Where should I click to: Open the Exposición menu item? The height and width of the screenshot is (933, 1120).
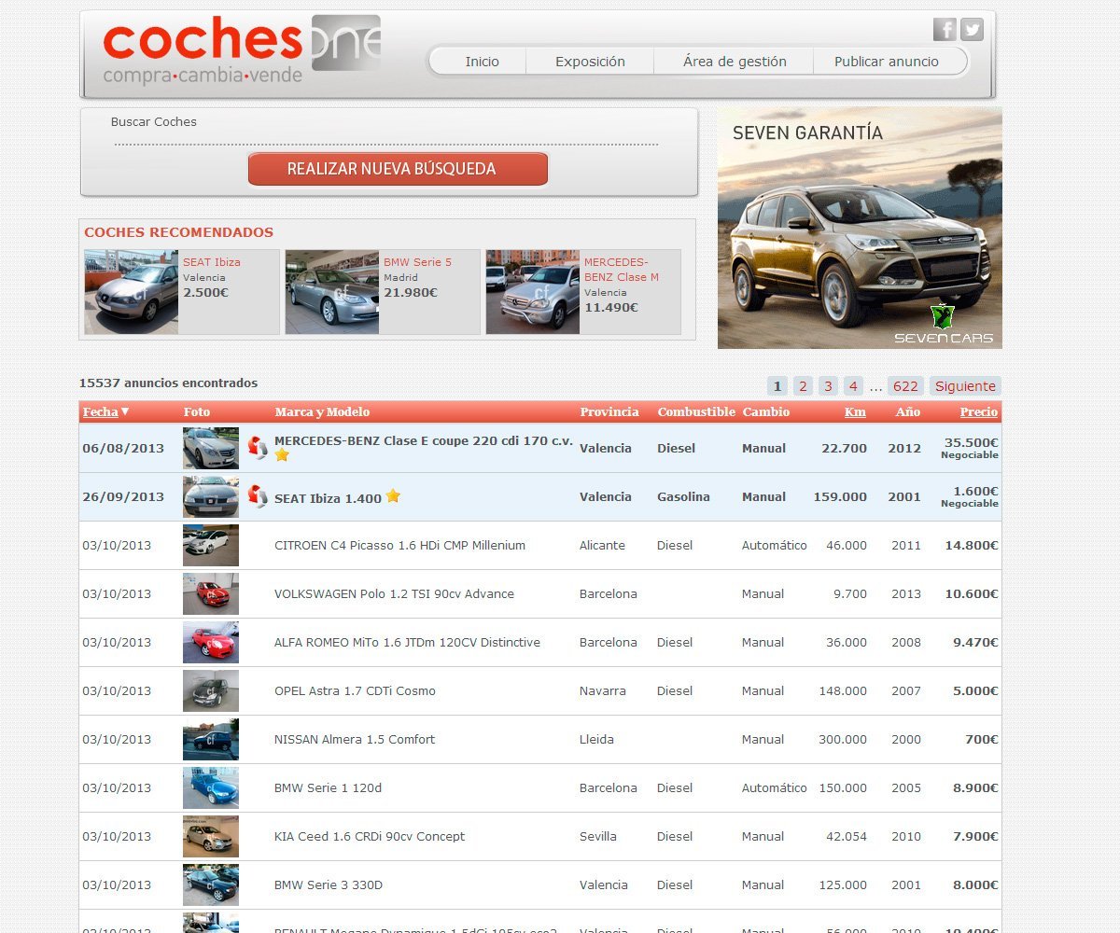point(590,62)
